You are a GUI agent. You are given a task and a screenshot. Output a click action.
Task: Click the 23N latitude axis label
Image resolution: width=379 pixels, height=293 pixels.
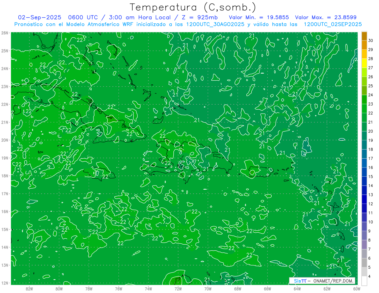point(4,86)
